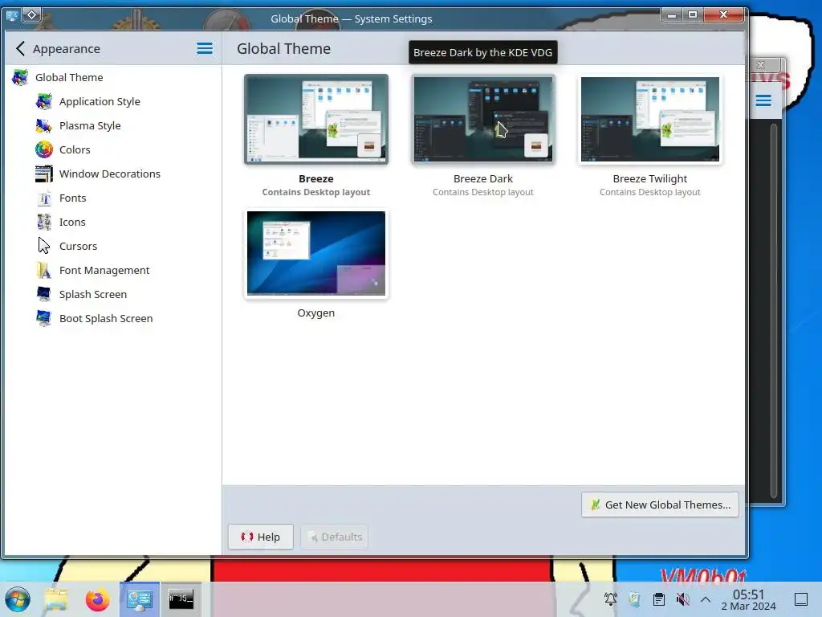Click the notifications bell tray icon
This screenshot has height=617, width=822.
[x=611, y=599]
